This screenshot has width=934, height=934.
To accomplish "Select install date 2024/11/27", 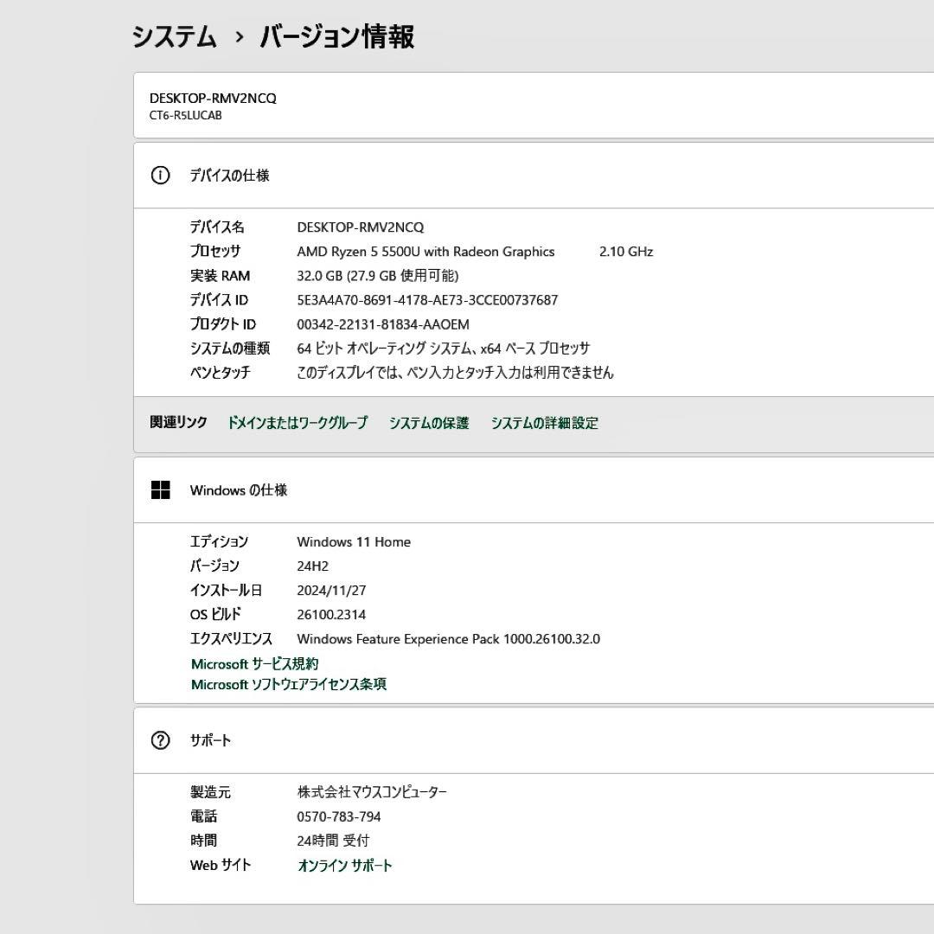I will coord(331,591).
